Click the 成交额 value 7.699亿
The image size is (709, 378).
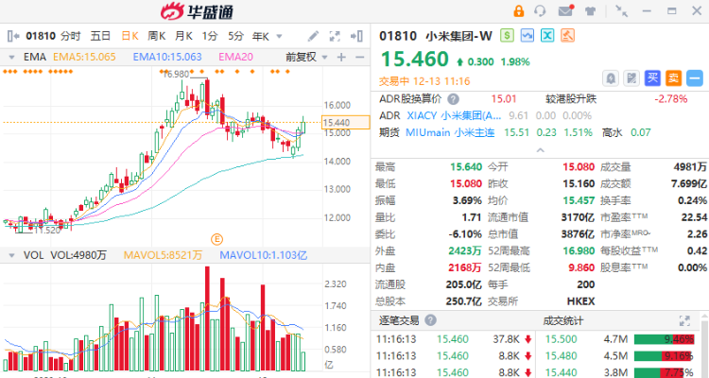tap(688, 183)
